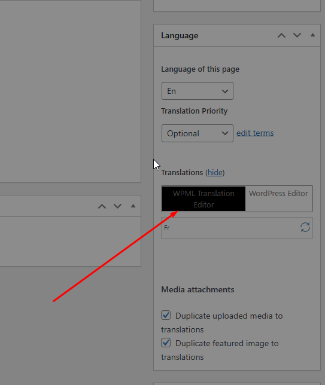Click the refresh translation icon for Fr
This screenshot has width=325, height=385.
(x=305, y=227)
